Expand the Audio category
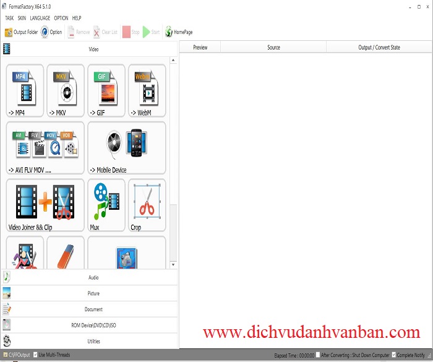The image size is (433, 362). point(89,277)
